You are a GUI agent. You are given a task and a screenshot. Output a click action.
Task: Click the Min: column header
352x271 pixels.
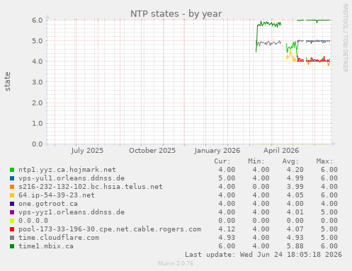coord(256,161)
